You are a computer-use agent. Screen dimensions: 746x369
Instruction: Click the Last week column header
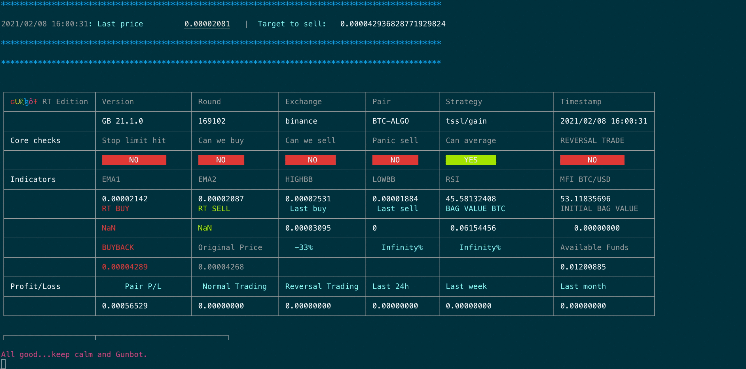pyautogui.click(x=466, y=286)
